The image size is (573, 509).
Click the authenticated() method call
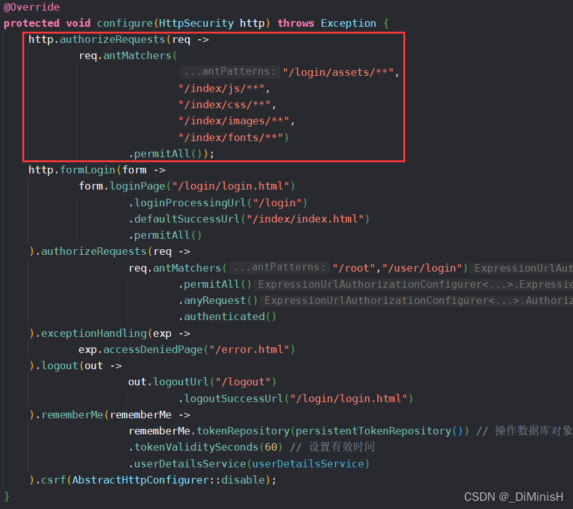click(230, 317)
